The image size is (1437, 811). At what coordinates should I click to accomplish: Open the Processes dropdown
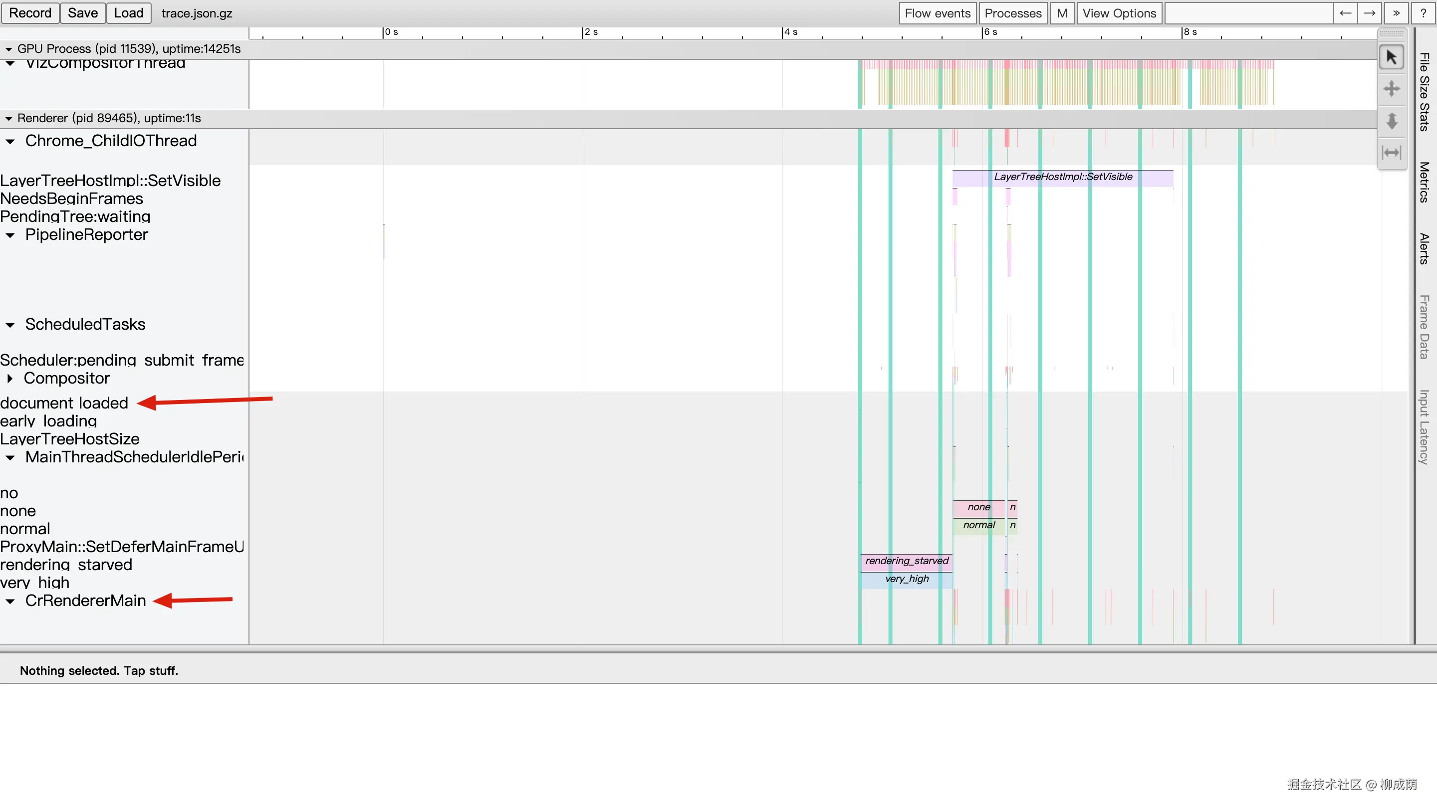[1012, 13]
